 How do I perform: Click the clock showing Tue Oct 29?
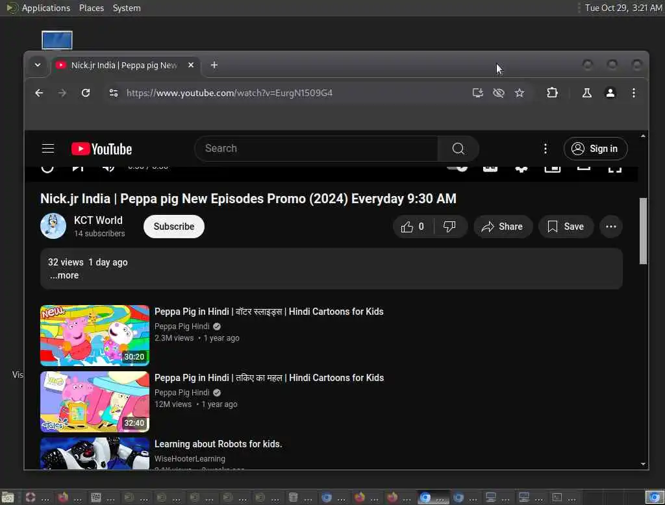tap(623, 8)
